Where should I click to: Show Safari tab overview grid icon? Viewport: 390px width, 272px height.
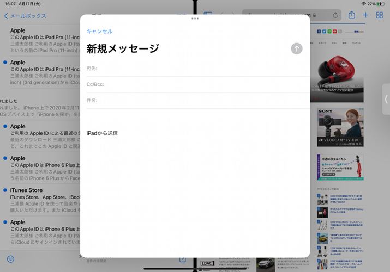click(x=380, y=15)
